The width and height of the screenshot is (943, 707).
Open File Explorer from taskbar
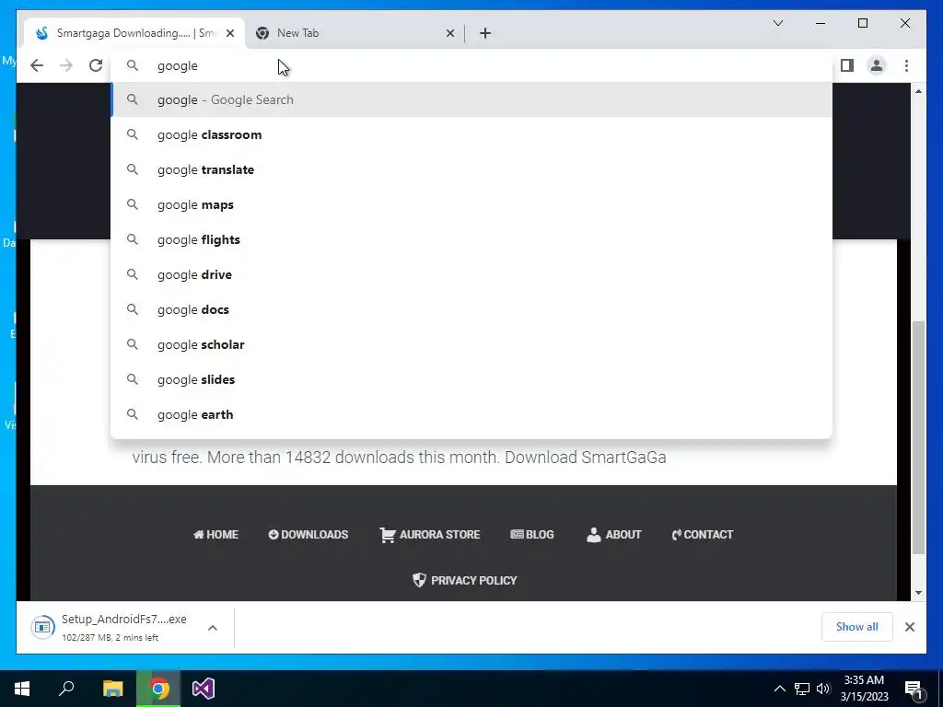pyautogui.click(x=112, y=689)
